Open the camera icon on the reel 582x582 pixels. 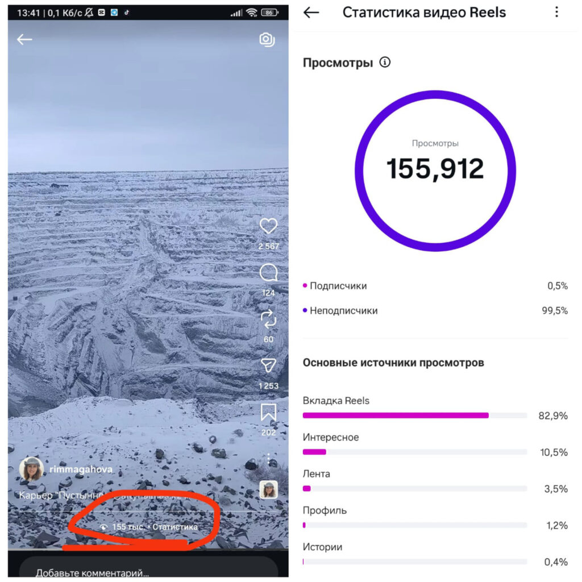[267, 39]
